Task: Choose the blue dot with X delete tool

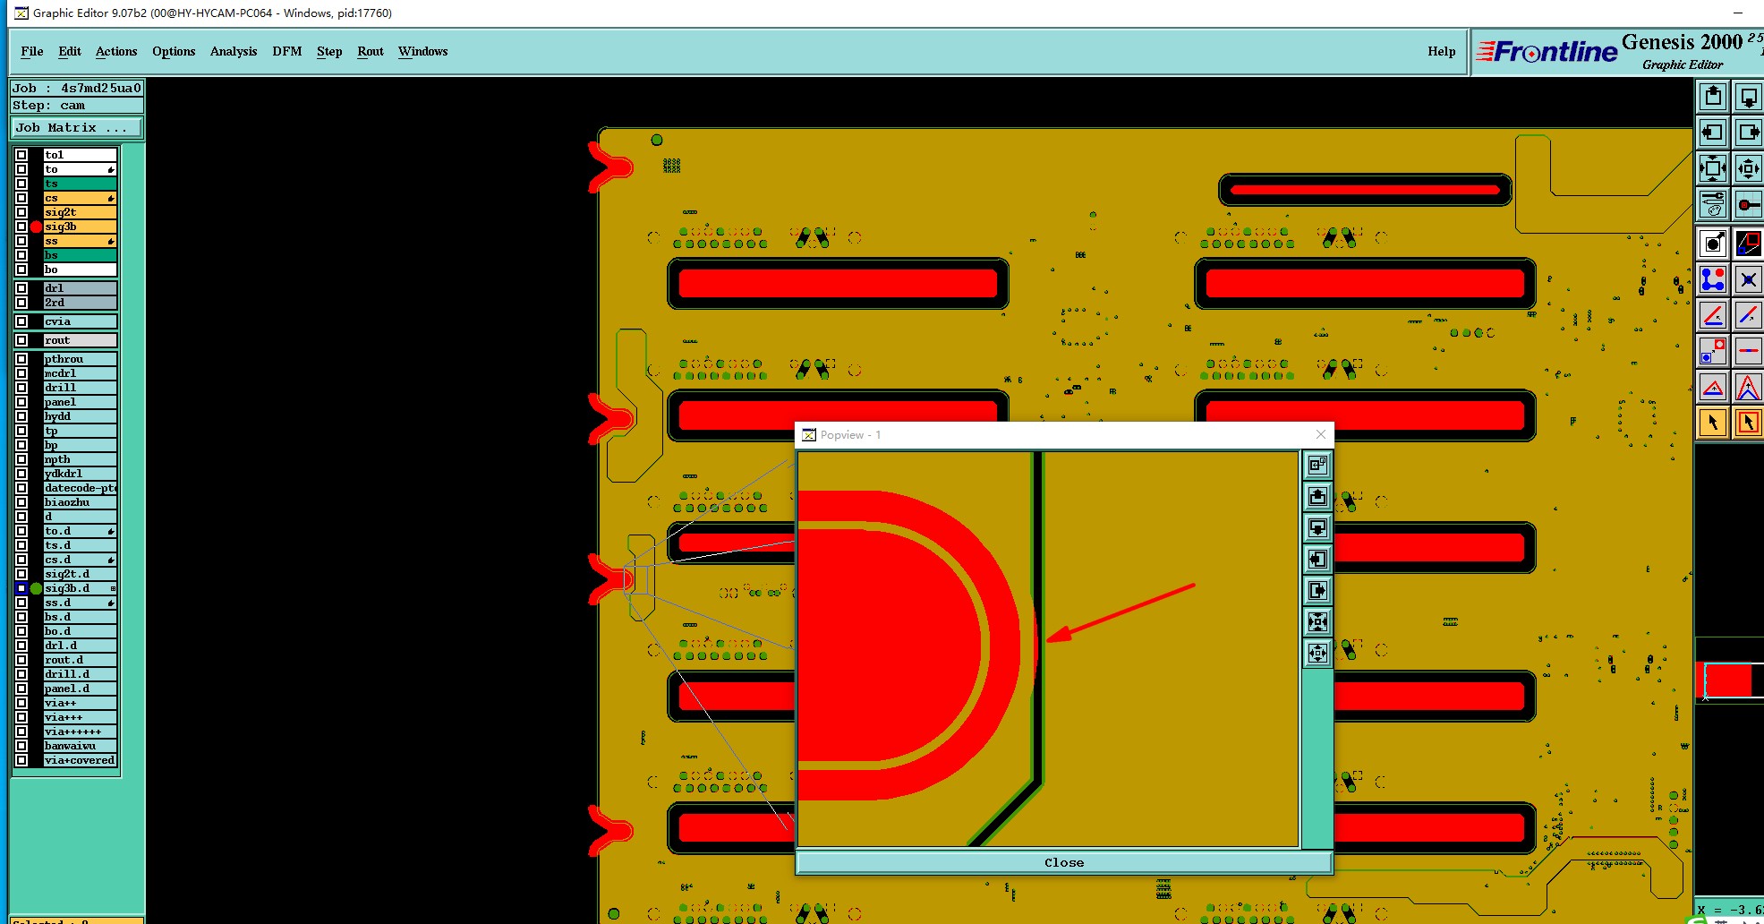Action: click(1748, 279)
